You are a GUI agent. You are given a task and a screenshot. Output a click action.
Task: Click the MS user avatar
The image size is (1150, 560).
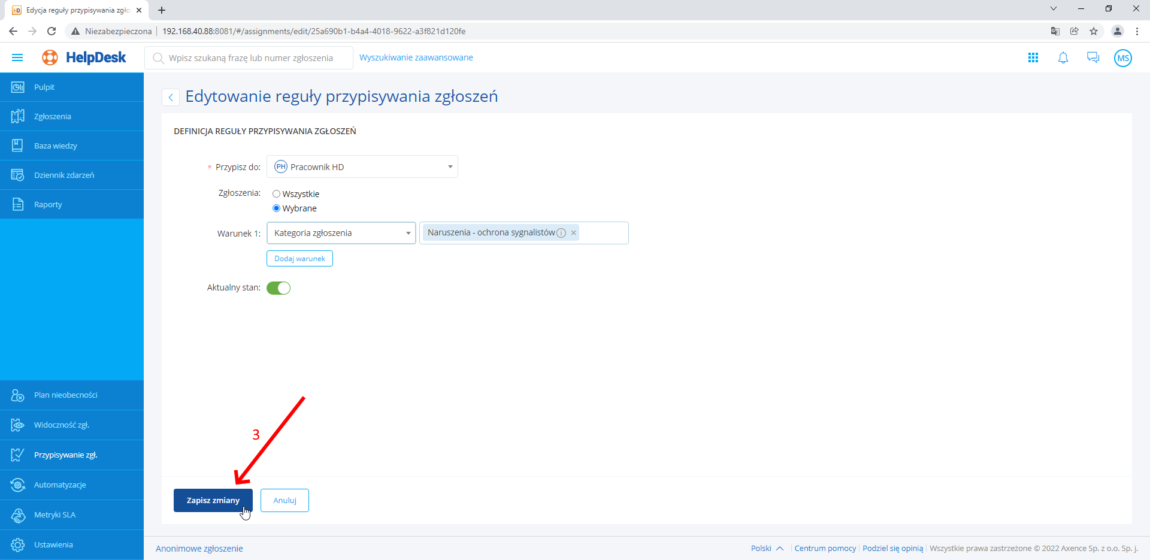(x=1122, y=58)
